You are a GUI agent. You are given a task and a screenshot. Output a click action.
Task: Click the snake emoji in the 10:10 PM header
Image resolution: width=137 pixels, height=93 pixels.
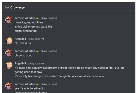pos(37,84)
